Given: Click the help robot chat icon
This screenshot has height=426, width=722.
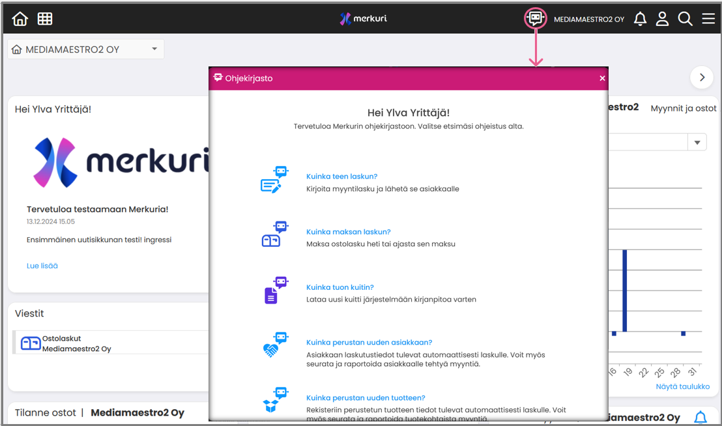Looking at the screenshot, I should coord(536,18).
